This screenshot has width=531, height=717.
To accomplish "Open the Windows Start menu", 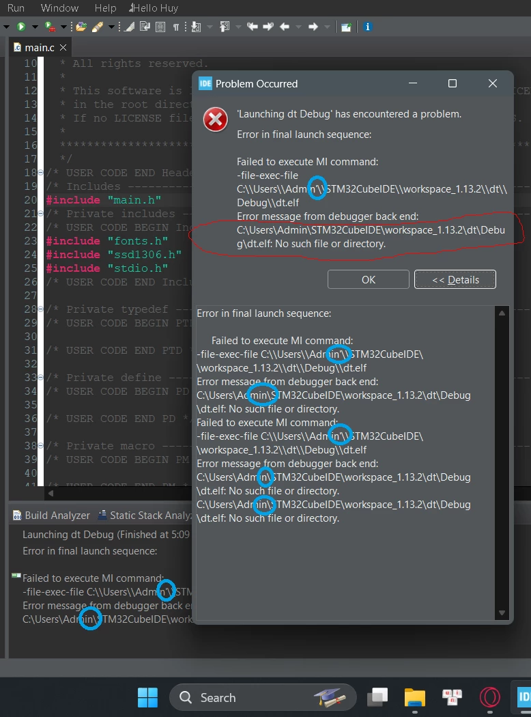I will coord(147,698).
